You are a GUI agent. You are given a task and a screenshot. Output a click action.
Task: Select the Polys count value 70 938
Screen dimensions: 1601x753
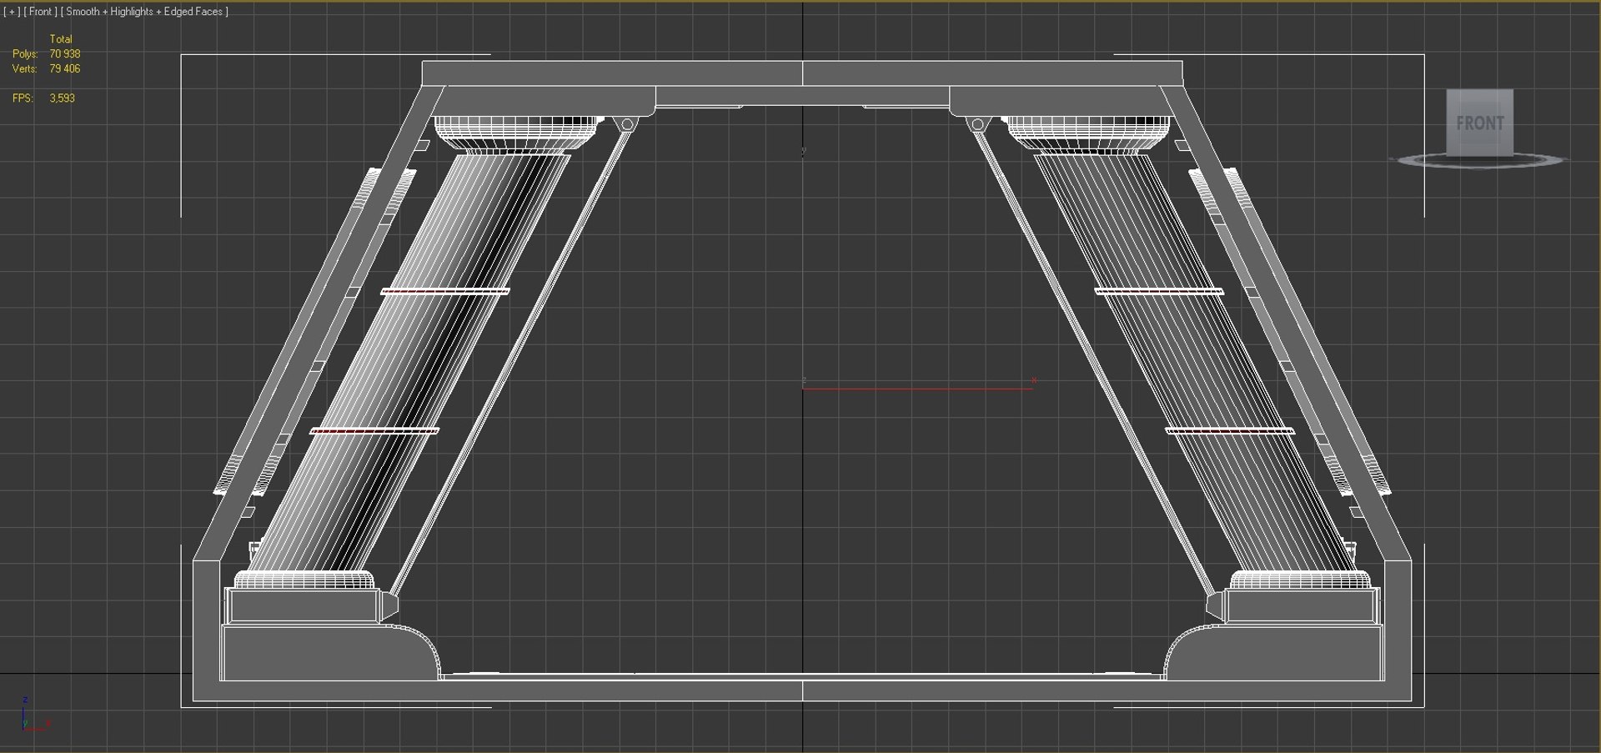pyautogui.click(x=65, y=54)
